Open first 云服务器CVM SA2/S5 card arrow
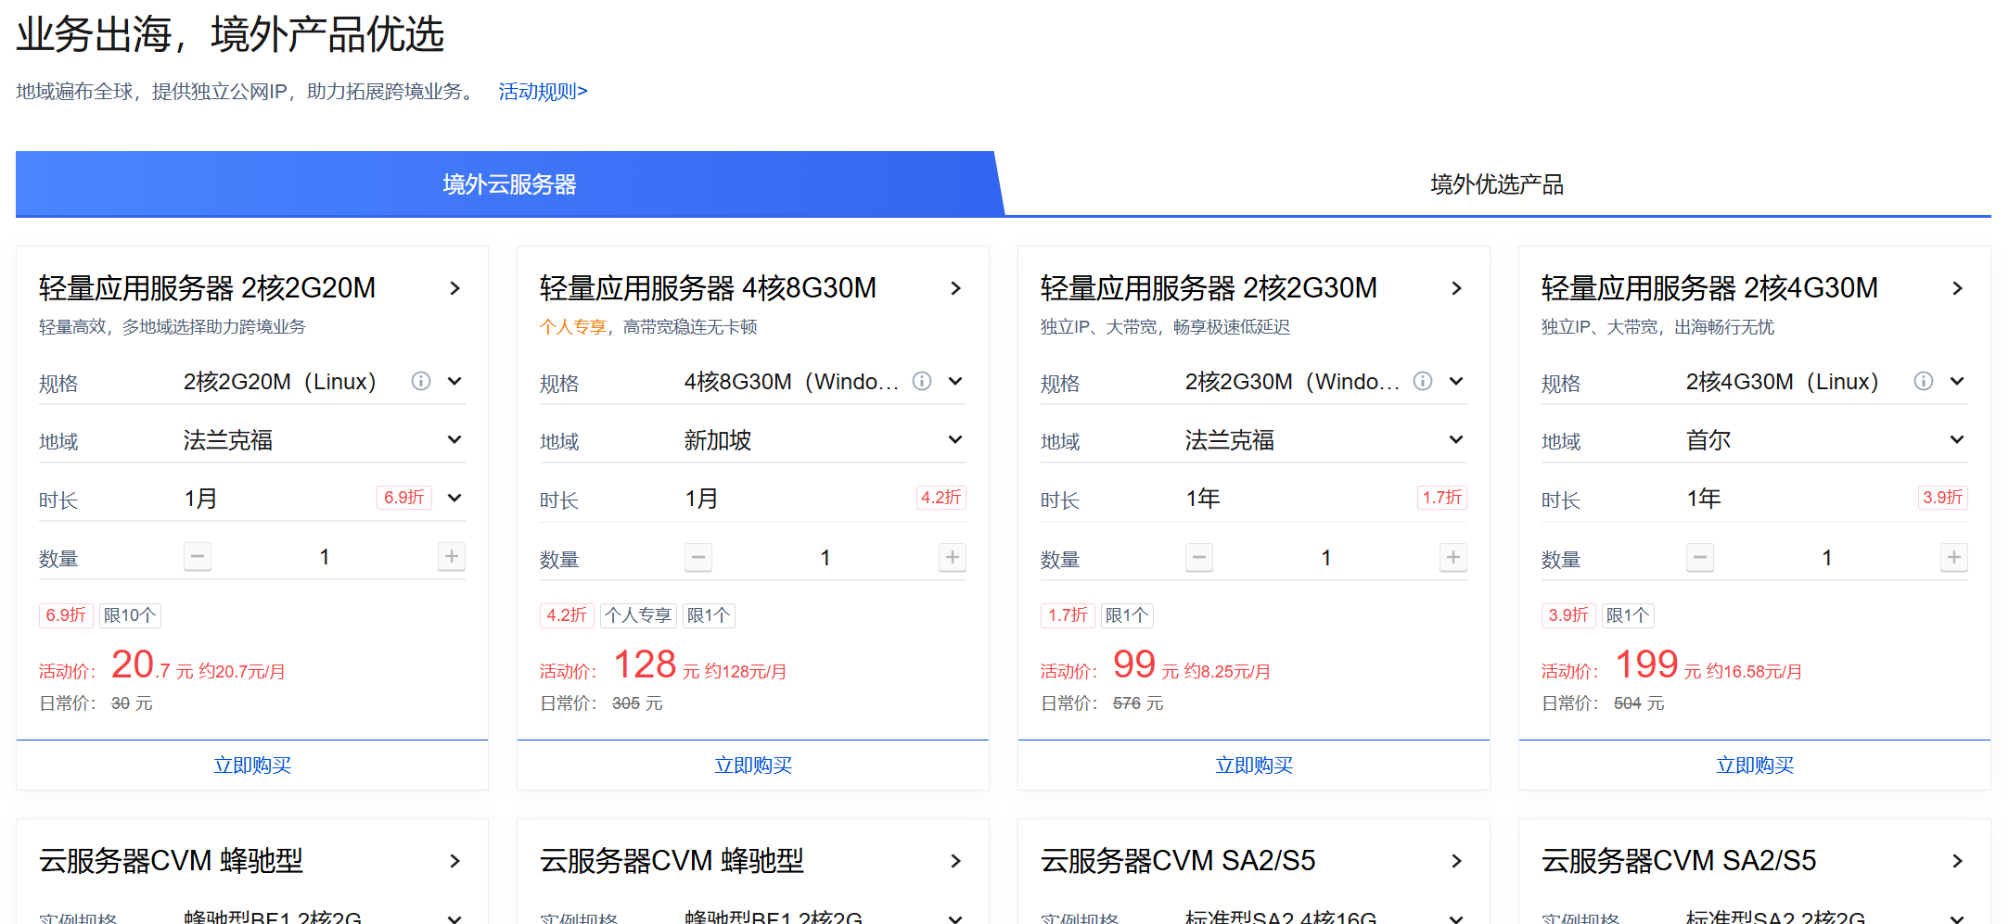The image size is (2009, 924). coord(1456,861)
